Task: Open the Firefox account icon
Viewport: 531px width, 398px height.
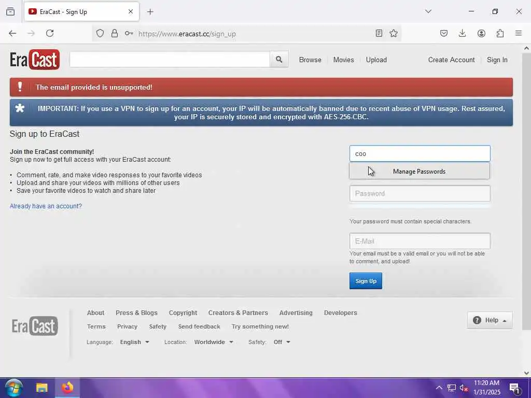Action: click(481, 33)
